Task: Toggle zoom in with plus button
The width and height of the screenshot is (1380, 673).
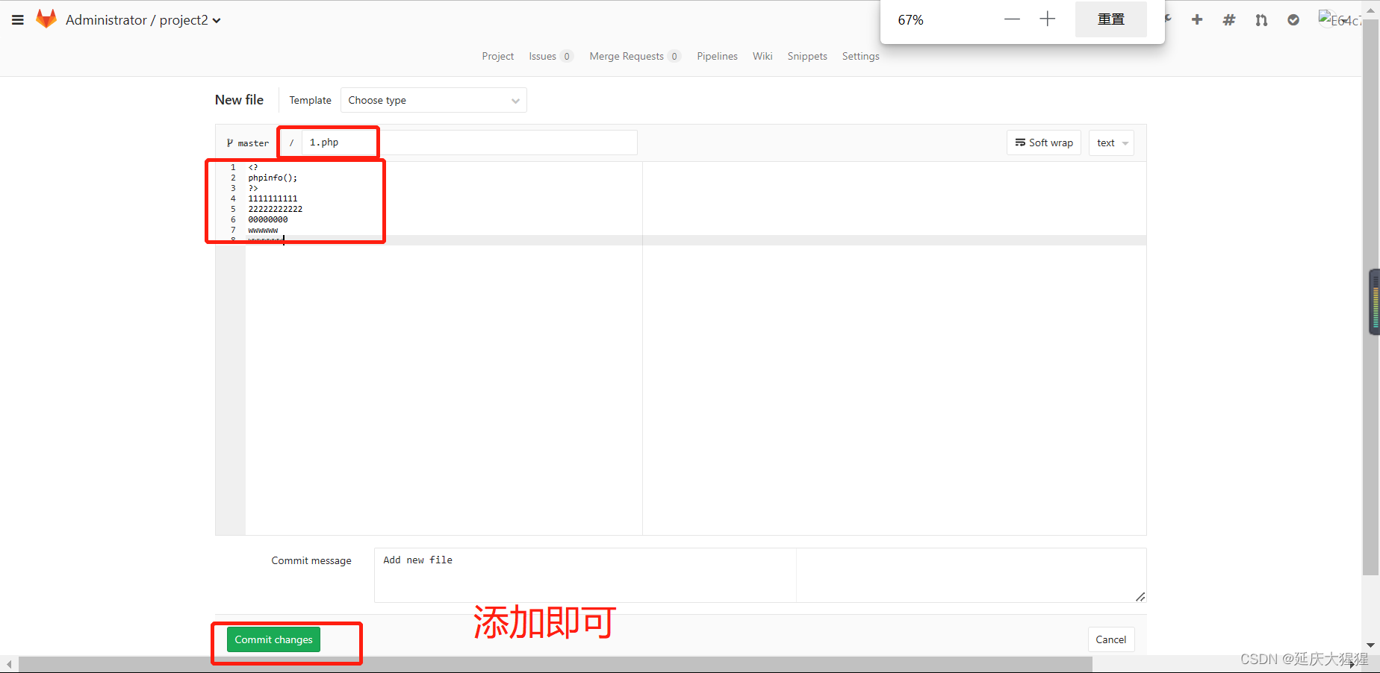Action: [1048, 19]
